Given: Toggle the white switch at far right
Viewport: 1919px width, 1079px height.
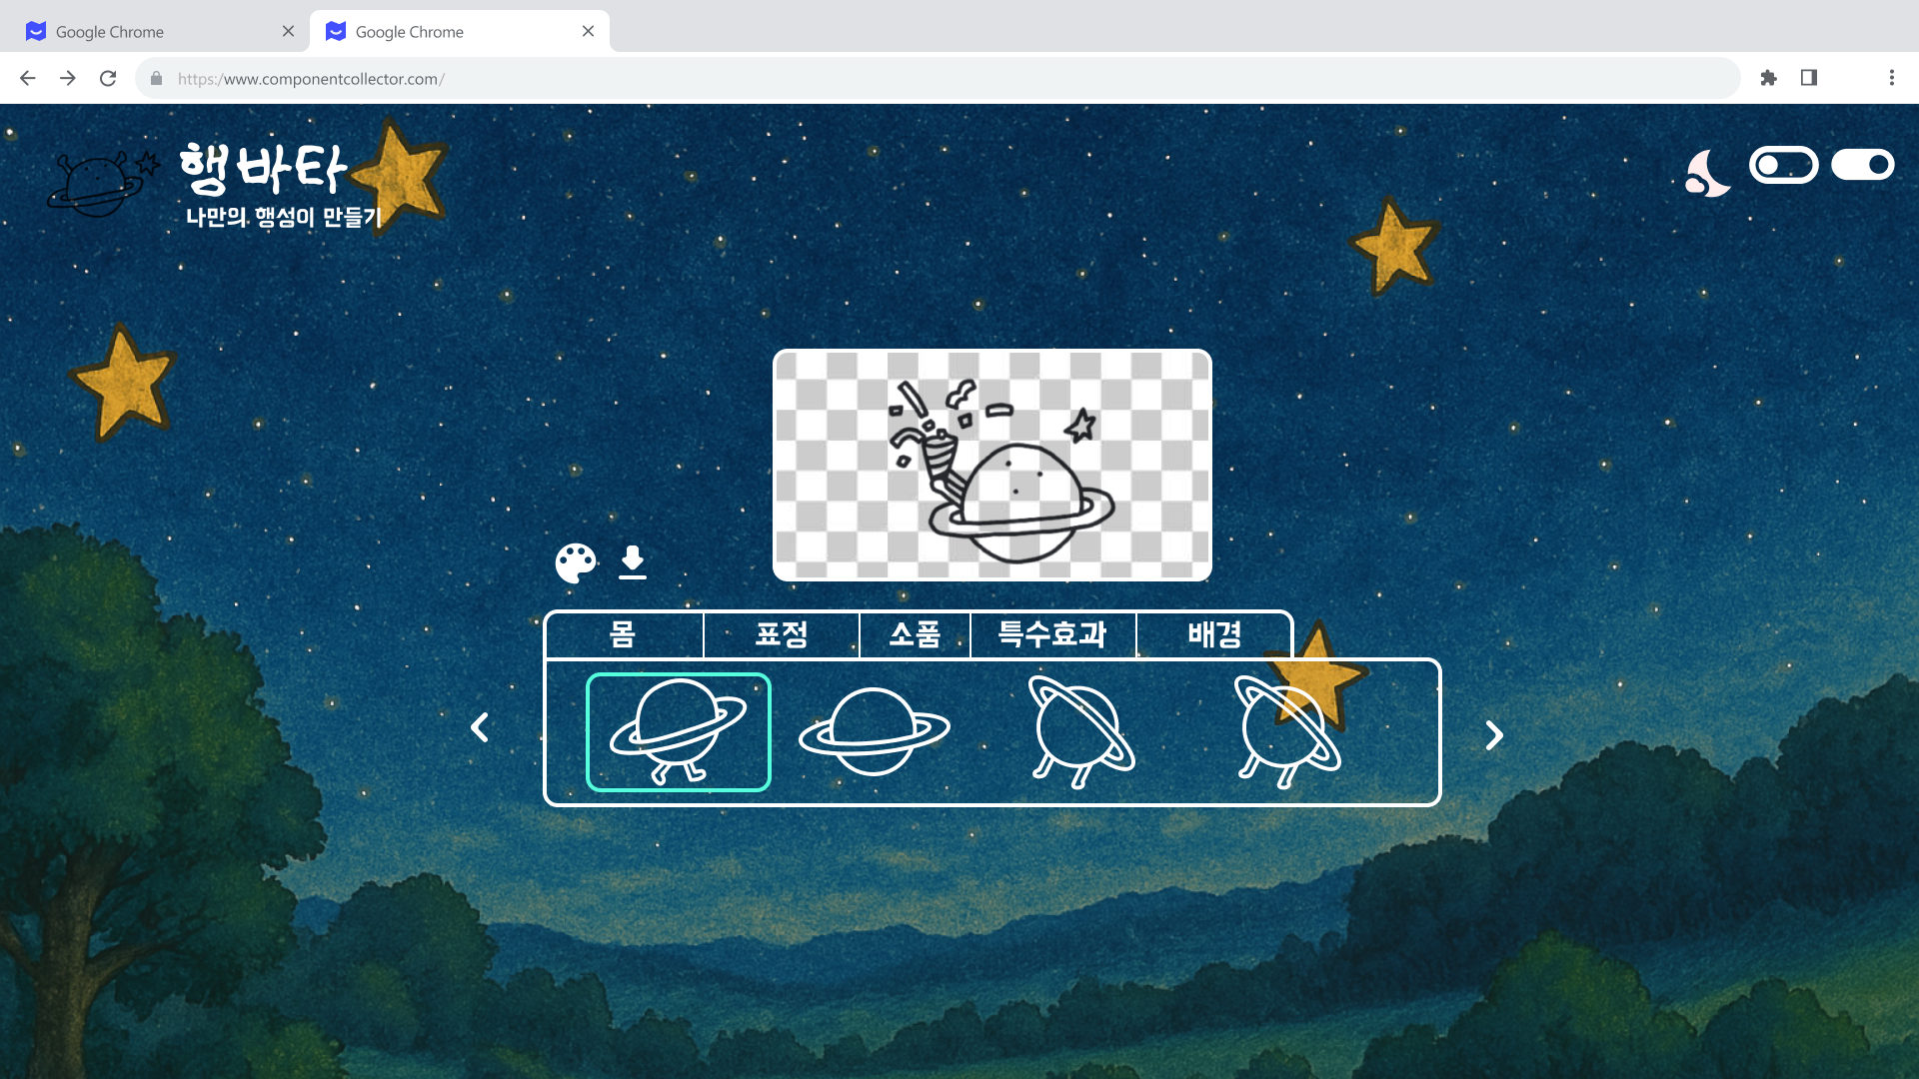Looking at the screenshot, I should tap(1862, 165).
